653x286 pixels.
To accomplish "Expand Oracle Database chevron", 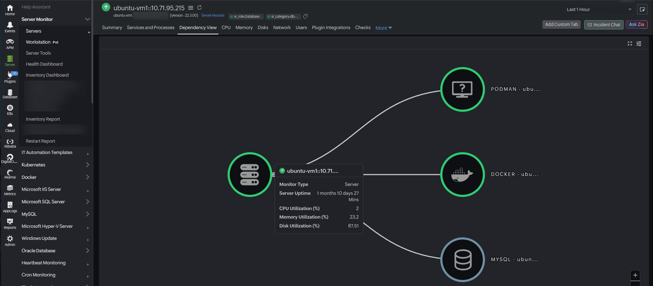I will coord(88,251).
